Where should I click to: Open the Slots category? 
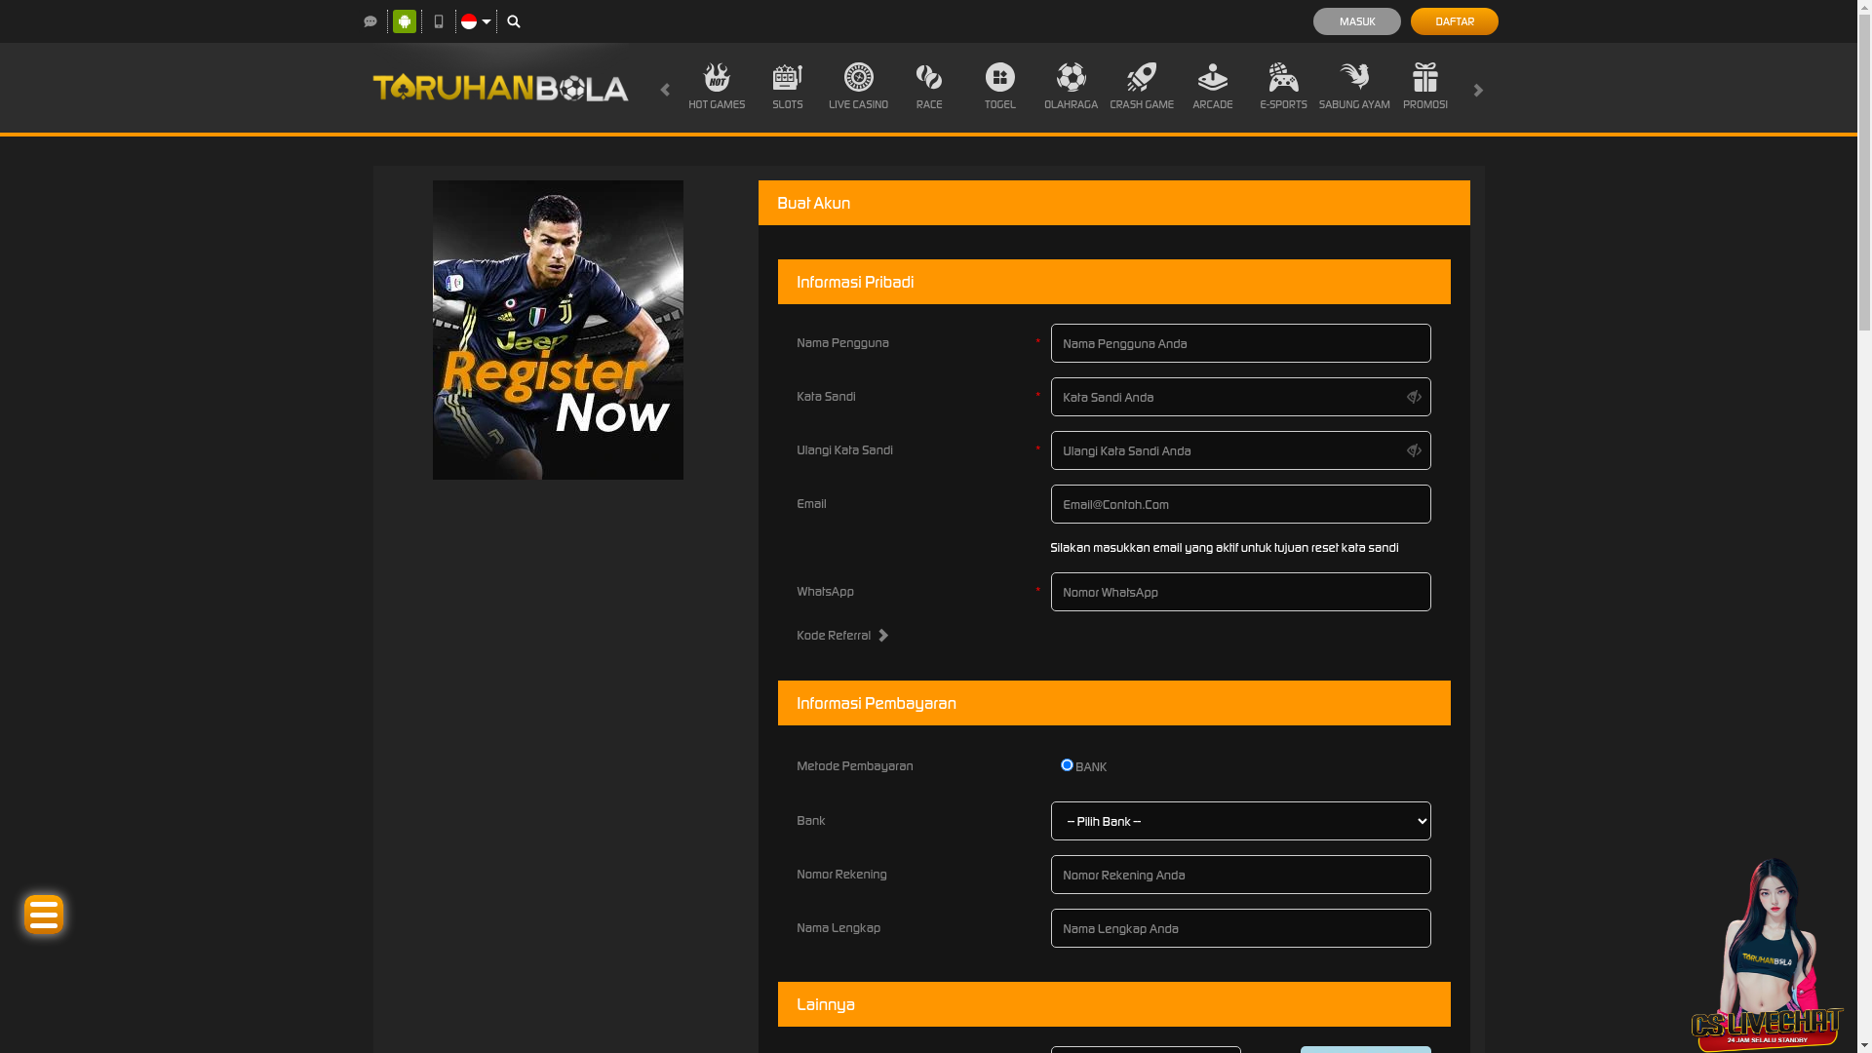coord(788,87)
